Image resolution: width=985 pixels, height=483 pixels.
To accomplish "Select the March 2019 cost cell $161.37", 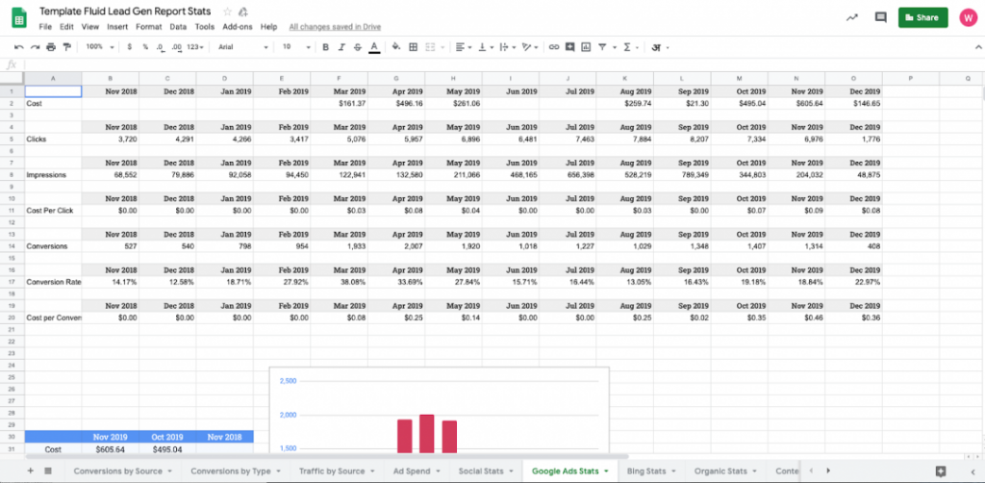I will 339,102.
